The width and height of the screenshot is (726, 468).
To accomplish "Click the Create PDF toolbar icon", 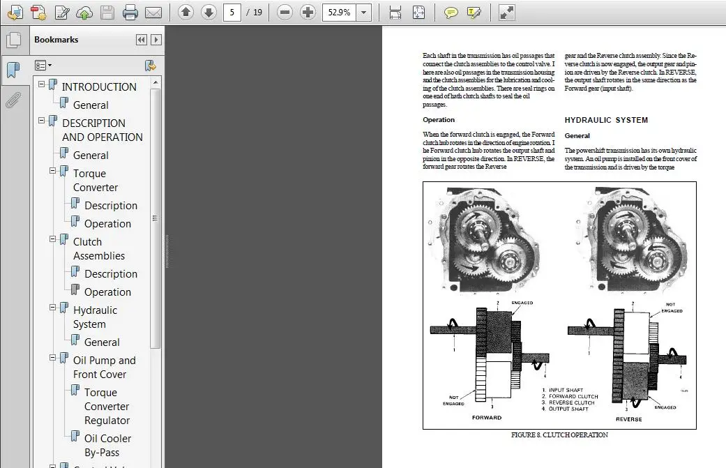I will tap(38, 13).
